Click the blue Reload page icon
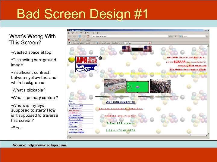 tap(80, 36)
